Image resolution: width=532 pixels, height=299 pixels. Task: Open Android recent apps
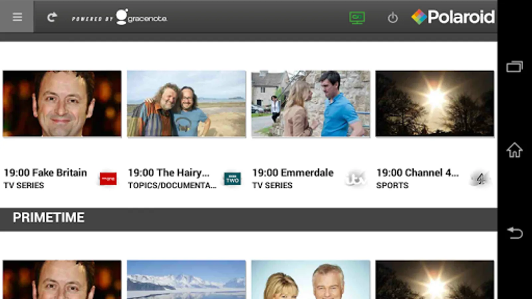click(514, 66)
